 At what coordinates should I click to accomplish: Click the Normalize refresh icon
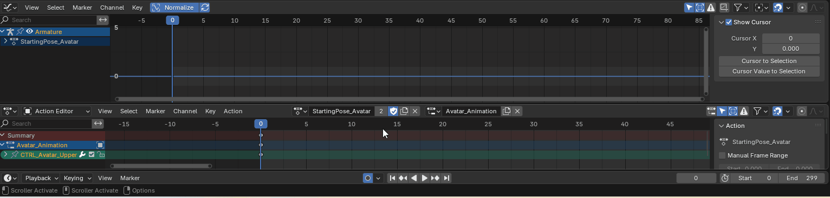coord(205,8)
